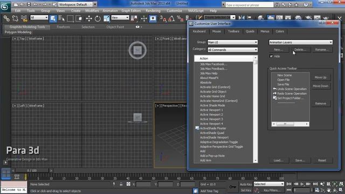
Task: Click the New... toolbar button
Action: click(278, 50)
